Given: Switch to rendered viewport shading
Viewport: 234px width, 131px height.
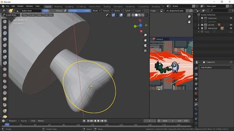Looking at the screenshot, I should pos(143,15).
